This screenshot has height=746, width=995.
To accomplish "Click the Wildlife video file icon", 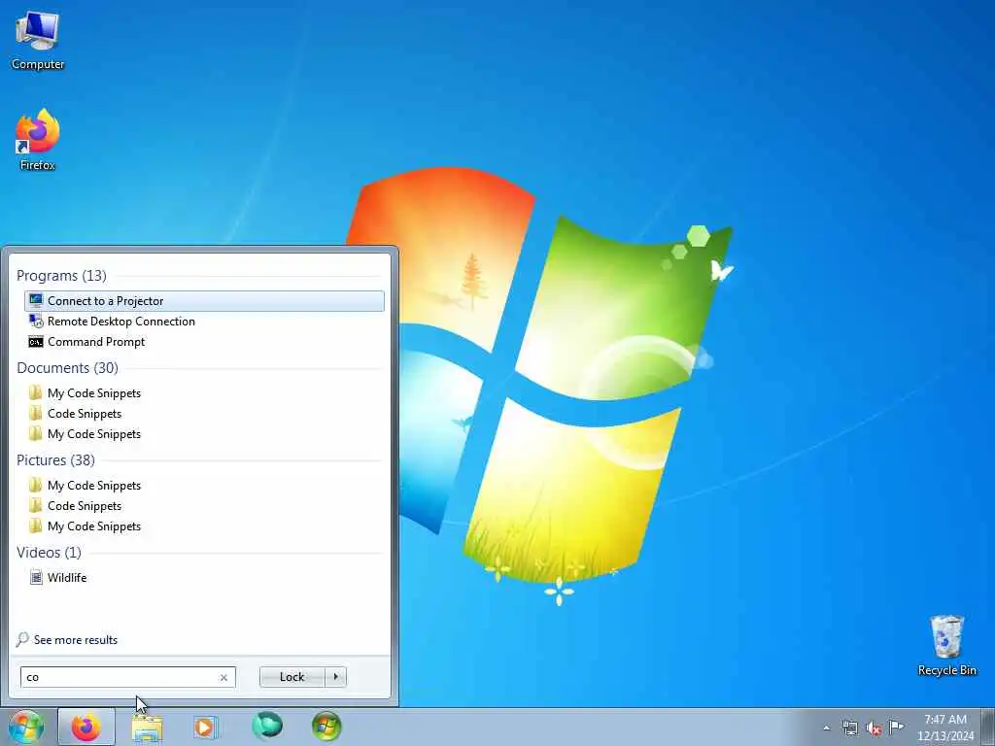I will (36, 577).
